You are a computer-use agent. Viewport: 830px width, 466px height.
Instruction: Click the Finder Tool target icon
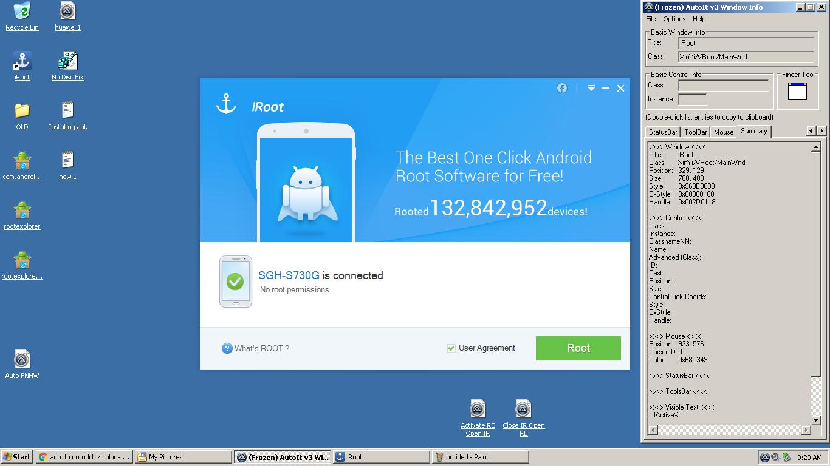click(797, 91)
